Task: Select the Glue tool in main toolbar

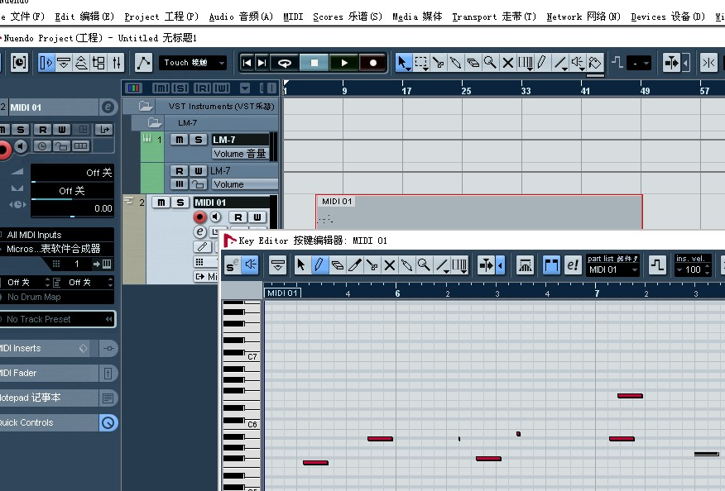Action: tap(456, 62)
